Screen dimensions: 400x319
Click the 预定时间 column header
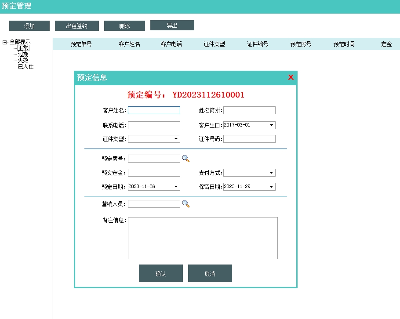click(x=344, y=44)
